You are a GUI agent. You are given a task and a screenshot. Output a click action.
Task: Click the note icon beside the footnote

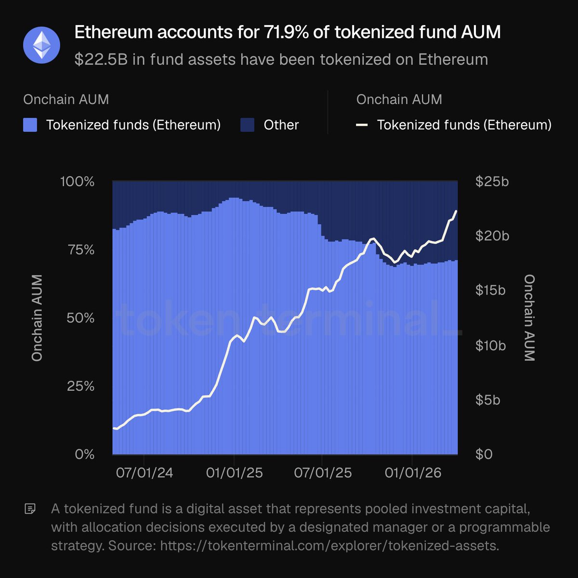(30, 509)
